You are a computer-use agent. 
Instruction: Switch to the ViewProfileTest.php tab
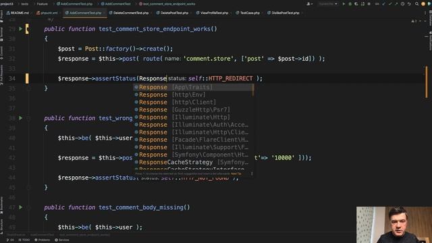click(x=213, y=13)
